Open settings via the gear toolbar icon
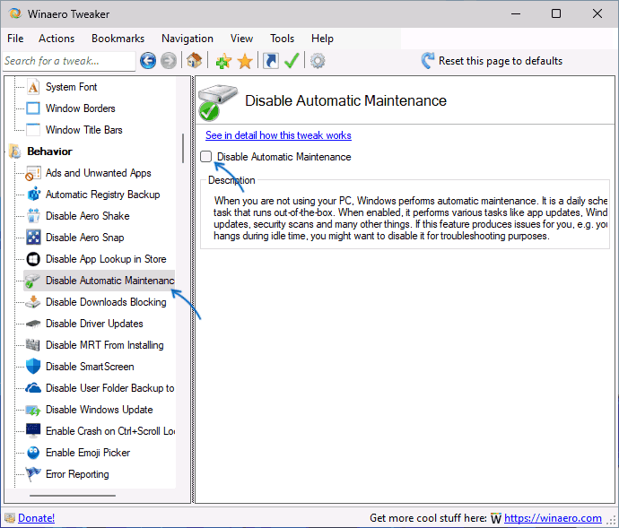This screenshot has width=619, height=528. [318, 61]
